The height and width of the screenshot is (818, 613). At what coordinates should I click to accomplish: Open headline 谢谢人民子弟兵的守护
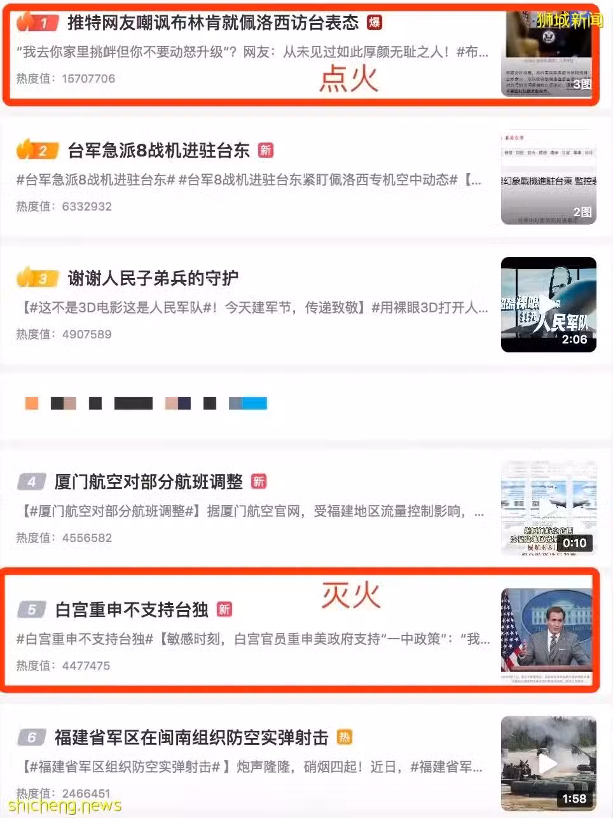(x=153, y=278)
